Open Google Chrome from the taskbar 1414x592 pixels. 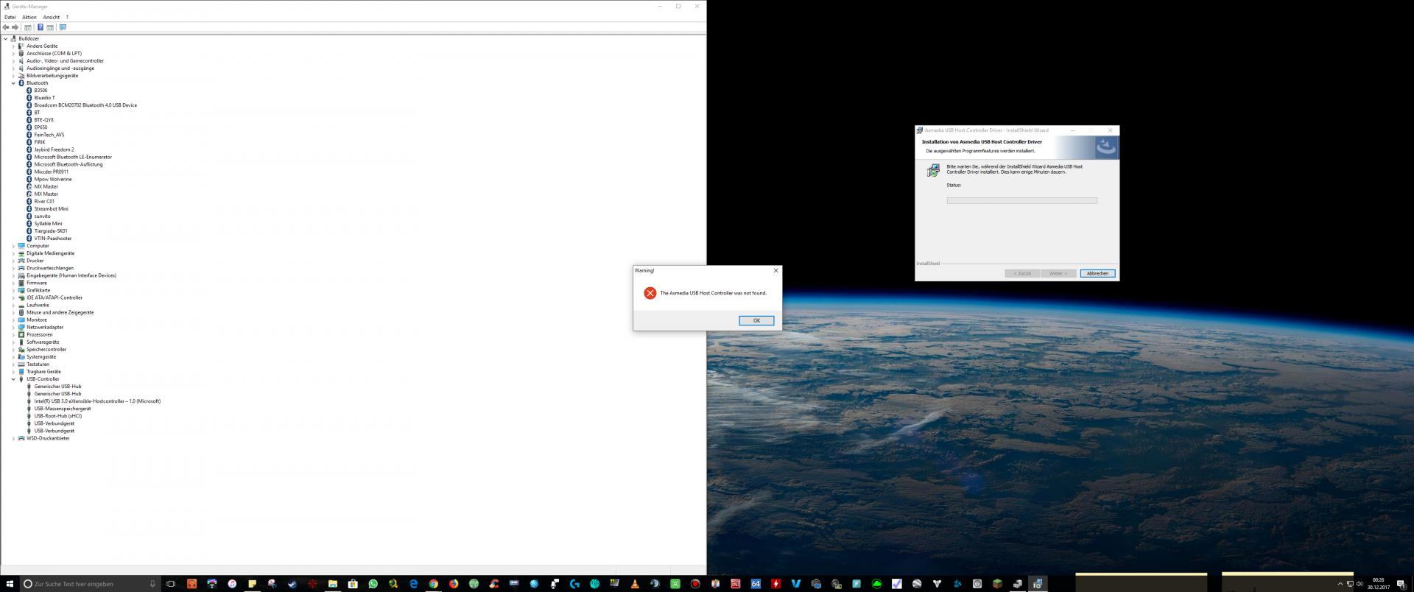(x=434, y=584)
